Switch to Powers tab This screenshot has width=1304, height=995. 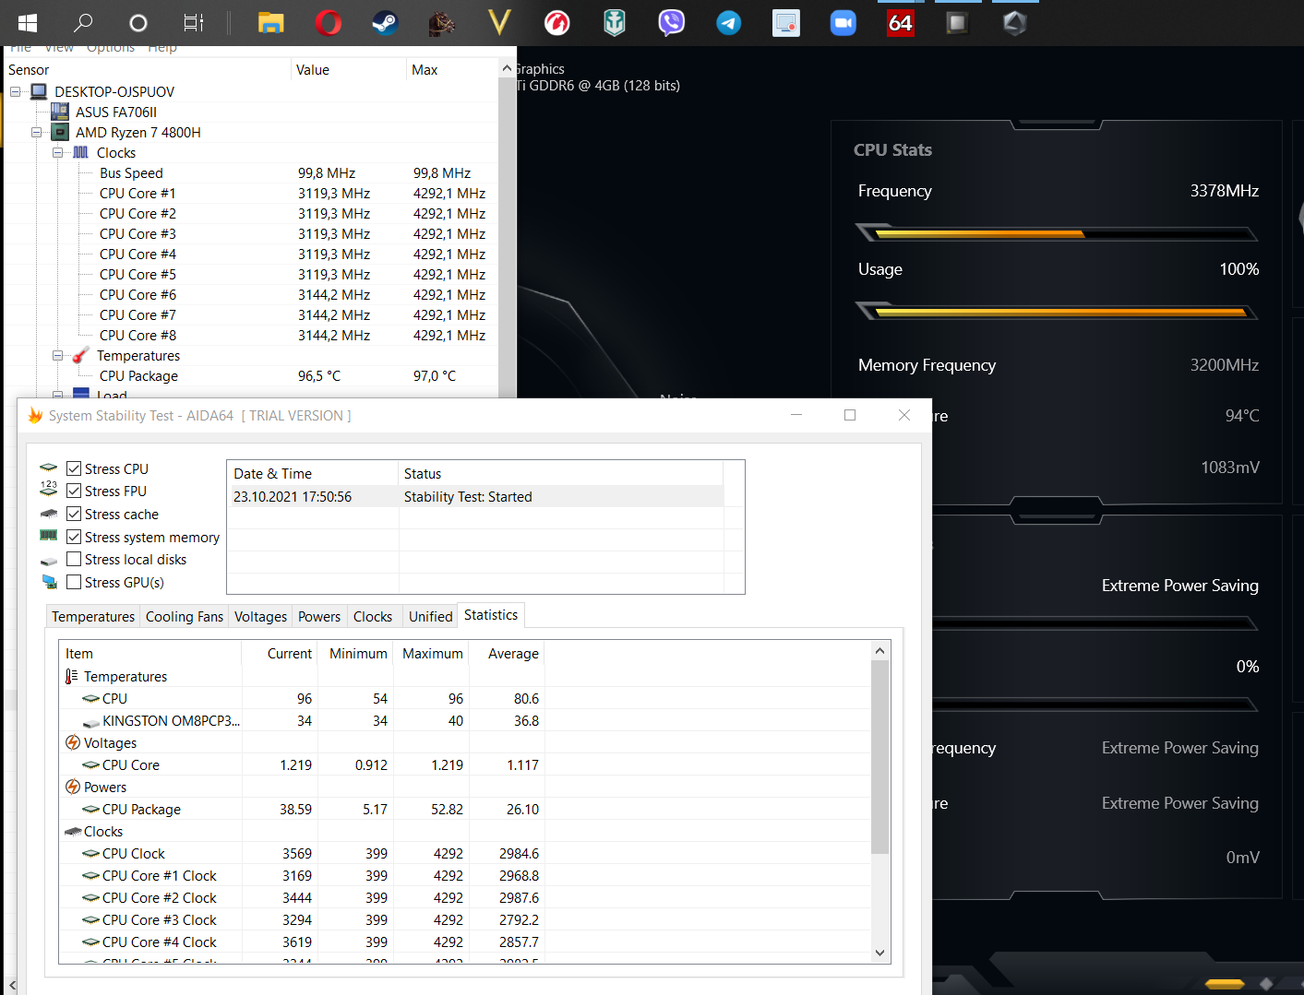(x=319, y=616)
